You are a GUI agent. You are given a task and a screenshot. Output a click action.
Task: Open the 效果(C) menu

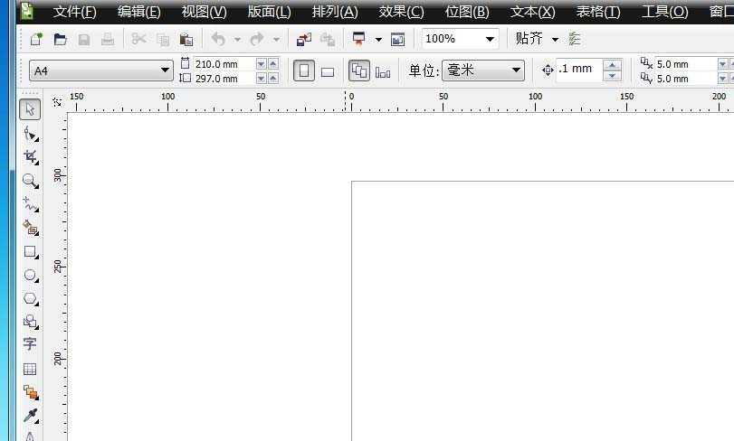coord(401,12)
